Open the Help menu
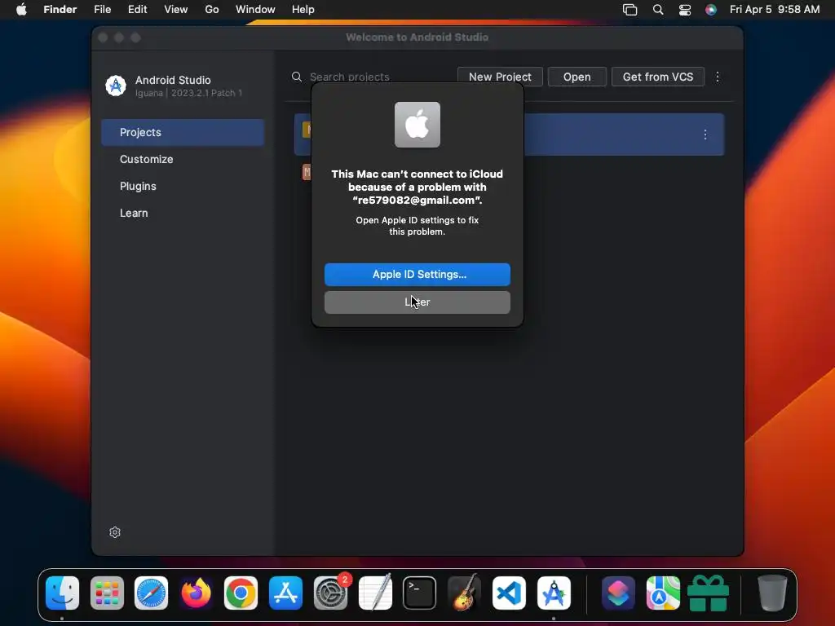 click(303, 10)
